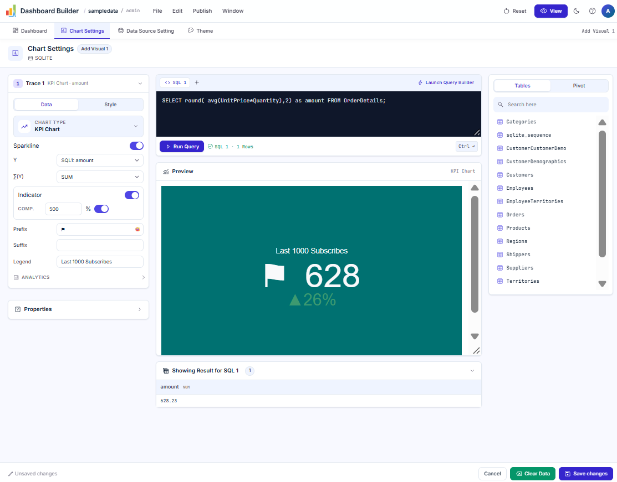Click the Cancel button
The image size is (617, 482).
click(x=492, y=474)
